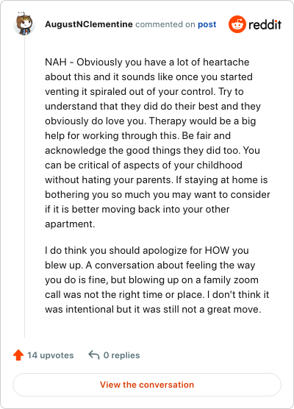Image resolution: width=294 pixels, height=409 pixels.
Task: Follow the blue "post" link
Action: [x=207, y=24]
